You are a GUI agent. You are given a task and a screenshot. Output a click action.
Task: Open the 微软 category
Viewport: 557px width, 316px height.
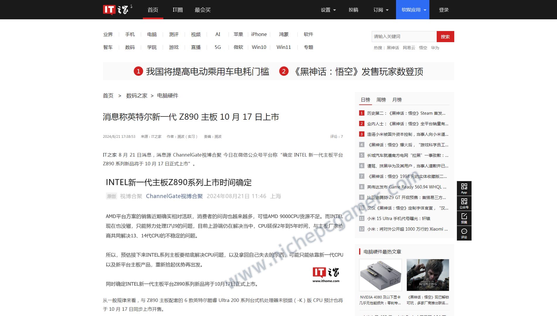(x=238, y=47)
